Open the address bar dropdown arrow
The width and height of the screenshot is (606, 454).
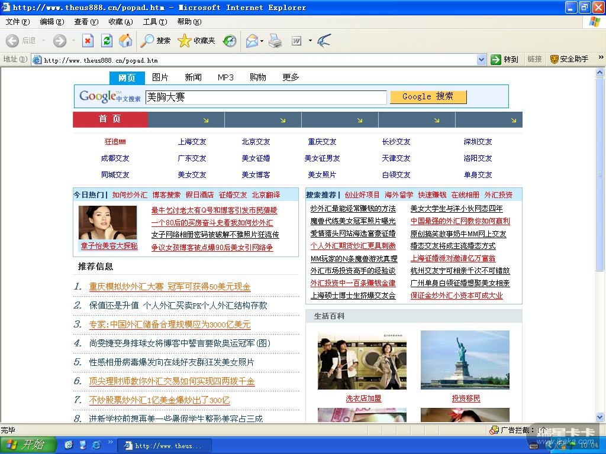point(481,60)
